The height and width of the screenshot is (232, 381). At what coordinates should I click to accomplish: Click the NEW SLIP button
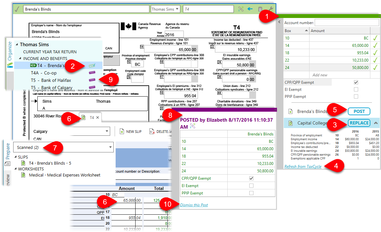pos(131,132)
